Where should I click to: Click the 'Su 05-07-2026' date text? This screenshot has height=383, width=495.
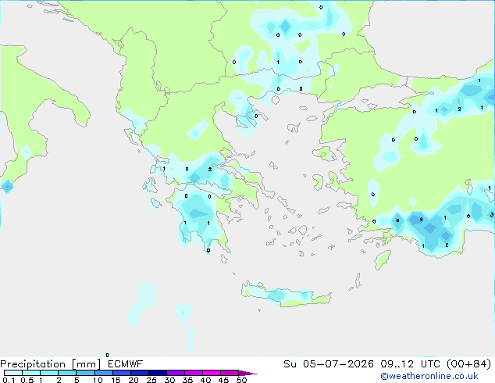pos(329,363)
